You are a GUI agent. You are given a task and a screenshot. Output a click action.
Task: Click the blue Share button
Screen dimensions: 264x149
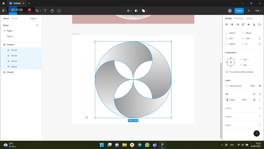click(239, 11)
